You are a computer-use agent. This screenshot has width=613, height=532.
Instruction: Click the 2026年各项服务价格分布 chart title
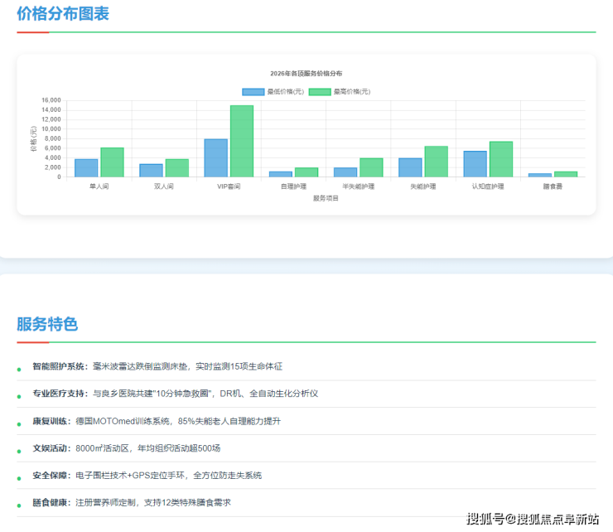[x=306, y=74]
